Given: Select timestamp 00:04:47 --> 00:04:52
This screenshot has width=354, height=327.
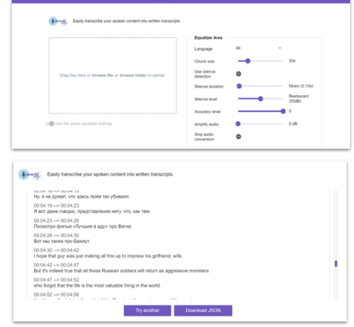Looking at the screenshot, I should (56, 280).
